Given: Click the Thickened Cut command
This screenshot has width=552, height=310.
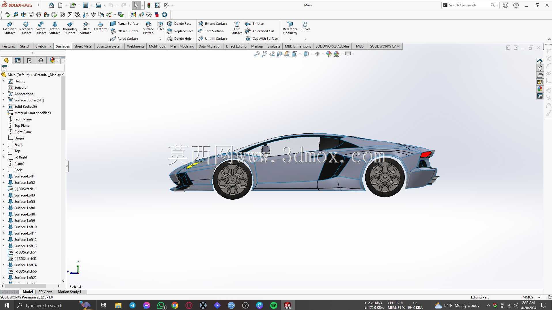Looking at the screenshot, I should (x=260, y=31).
